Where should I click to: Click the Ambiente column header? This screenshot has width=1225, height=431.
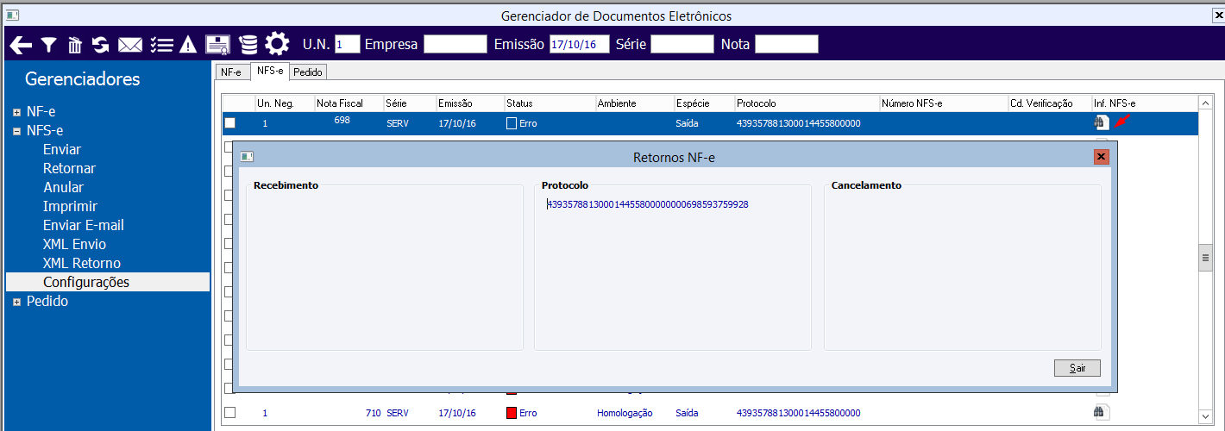[x=635, y=103]
